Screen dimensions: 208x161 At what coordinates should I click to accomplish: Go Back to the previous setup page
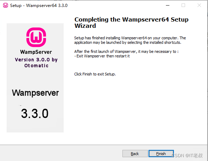pyautogui.click(x=135, y=154)
